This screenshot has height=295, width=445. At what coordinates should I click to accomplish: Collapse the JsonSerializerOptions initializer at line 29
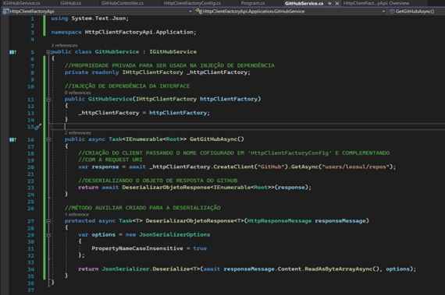coord(48,235)
